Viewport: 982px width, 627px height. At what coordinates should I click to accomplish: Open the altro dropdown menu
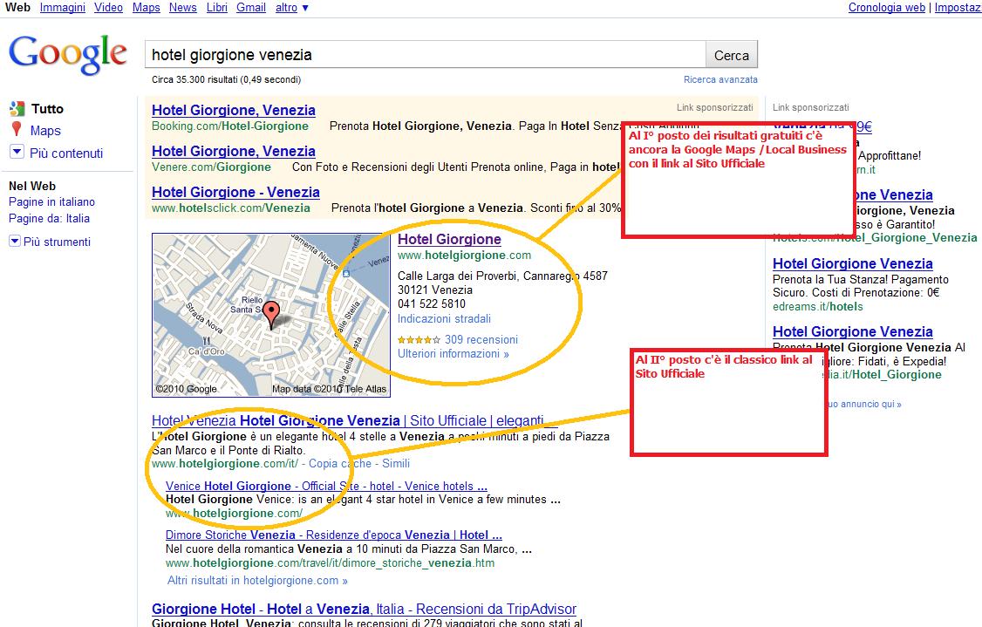click(x=292, y=8)
